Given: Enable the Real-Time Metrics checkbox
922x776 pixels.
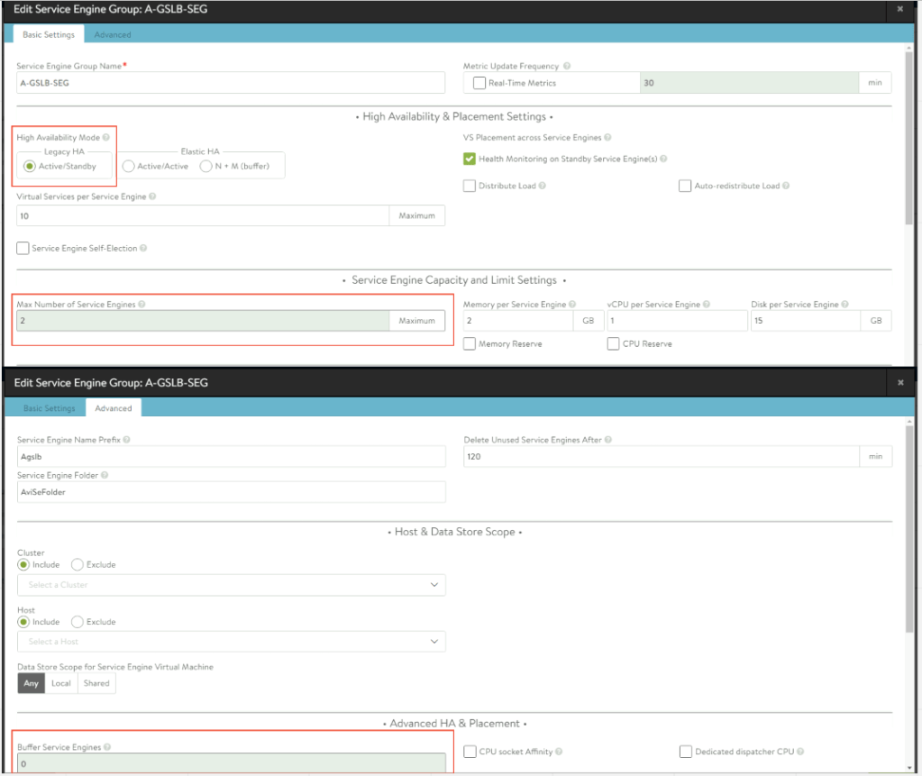Looking at the screenshot, I should coord(479,83).
